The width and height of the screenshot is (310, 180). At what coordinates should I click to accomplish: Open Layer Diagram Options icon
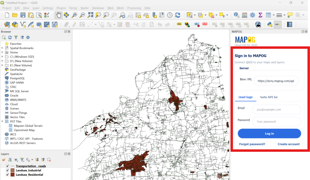(x=187, y=24)
